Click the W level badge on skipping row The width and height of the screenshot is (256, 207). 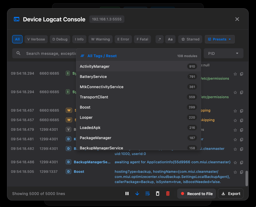click(x=69, y=120)
